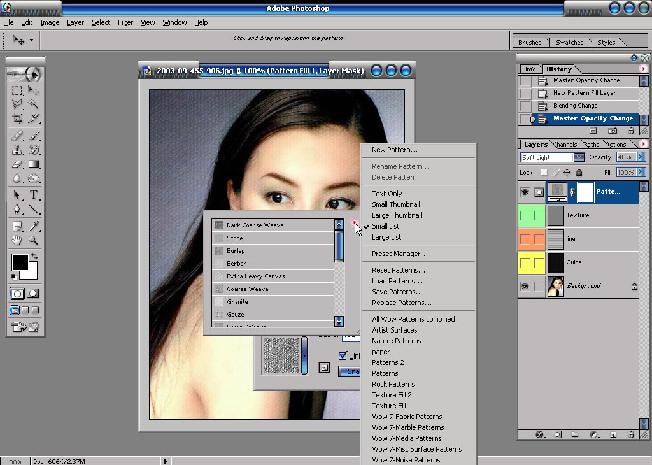Select the Rectangular Marquee tool
The height and width of the screenshot is (465, 652).
click(17, 90)
